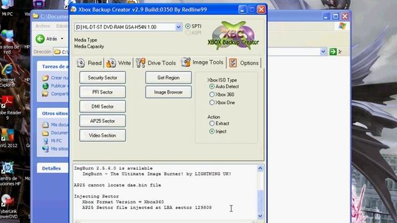Image resolution: width=397 pixels, height=223 pixels.
Task: Open the Explorer address bar dropdown
Action: pos(323,52)
